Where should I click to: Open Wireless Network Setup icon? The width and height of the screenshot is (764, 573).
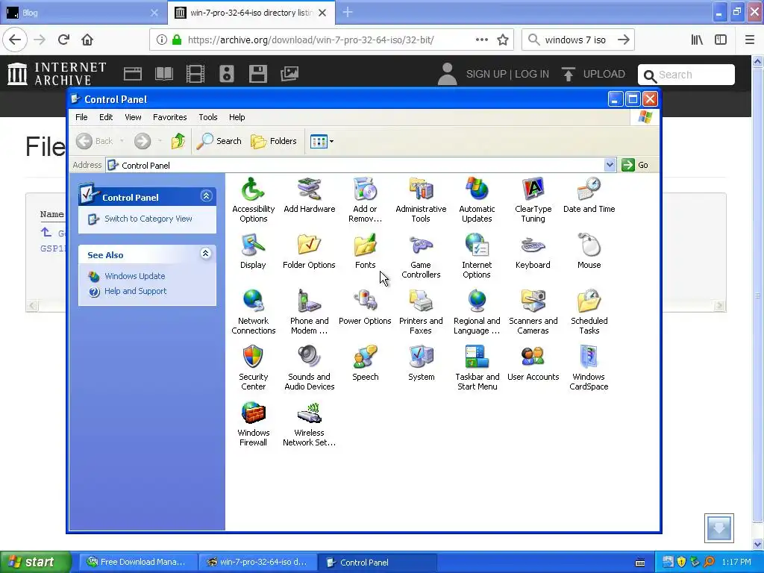tap(310, 424)
